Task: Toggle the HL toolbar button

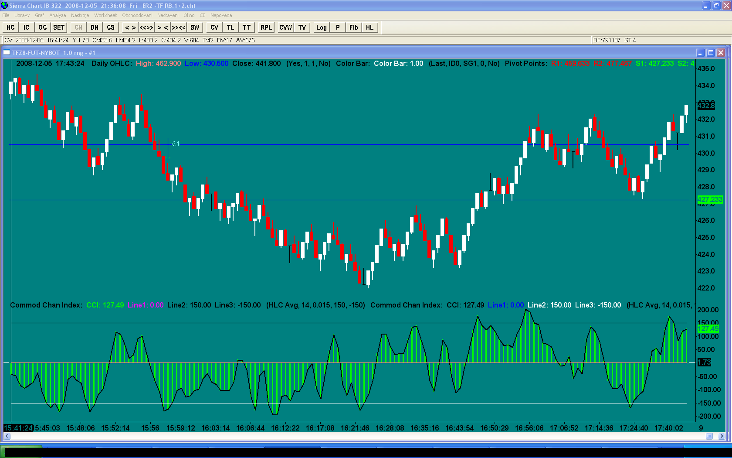Action: tap(369, 27)
